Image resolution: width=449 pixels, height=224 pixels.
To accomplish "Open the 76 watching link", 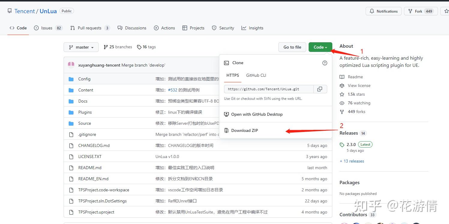I will click(359, 103).
